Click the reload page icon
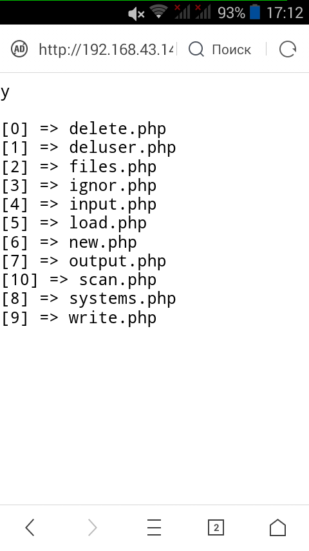The image size is (309, 551). (288, 49)
